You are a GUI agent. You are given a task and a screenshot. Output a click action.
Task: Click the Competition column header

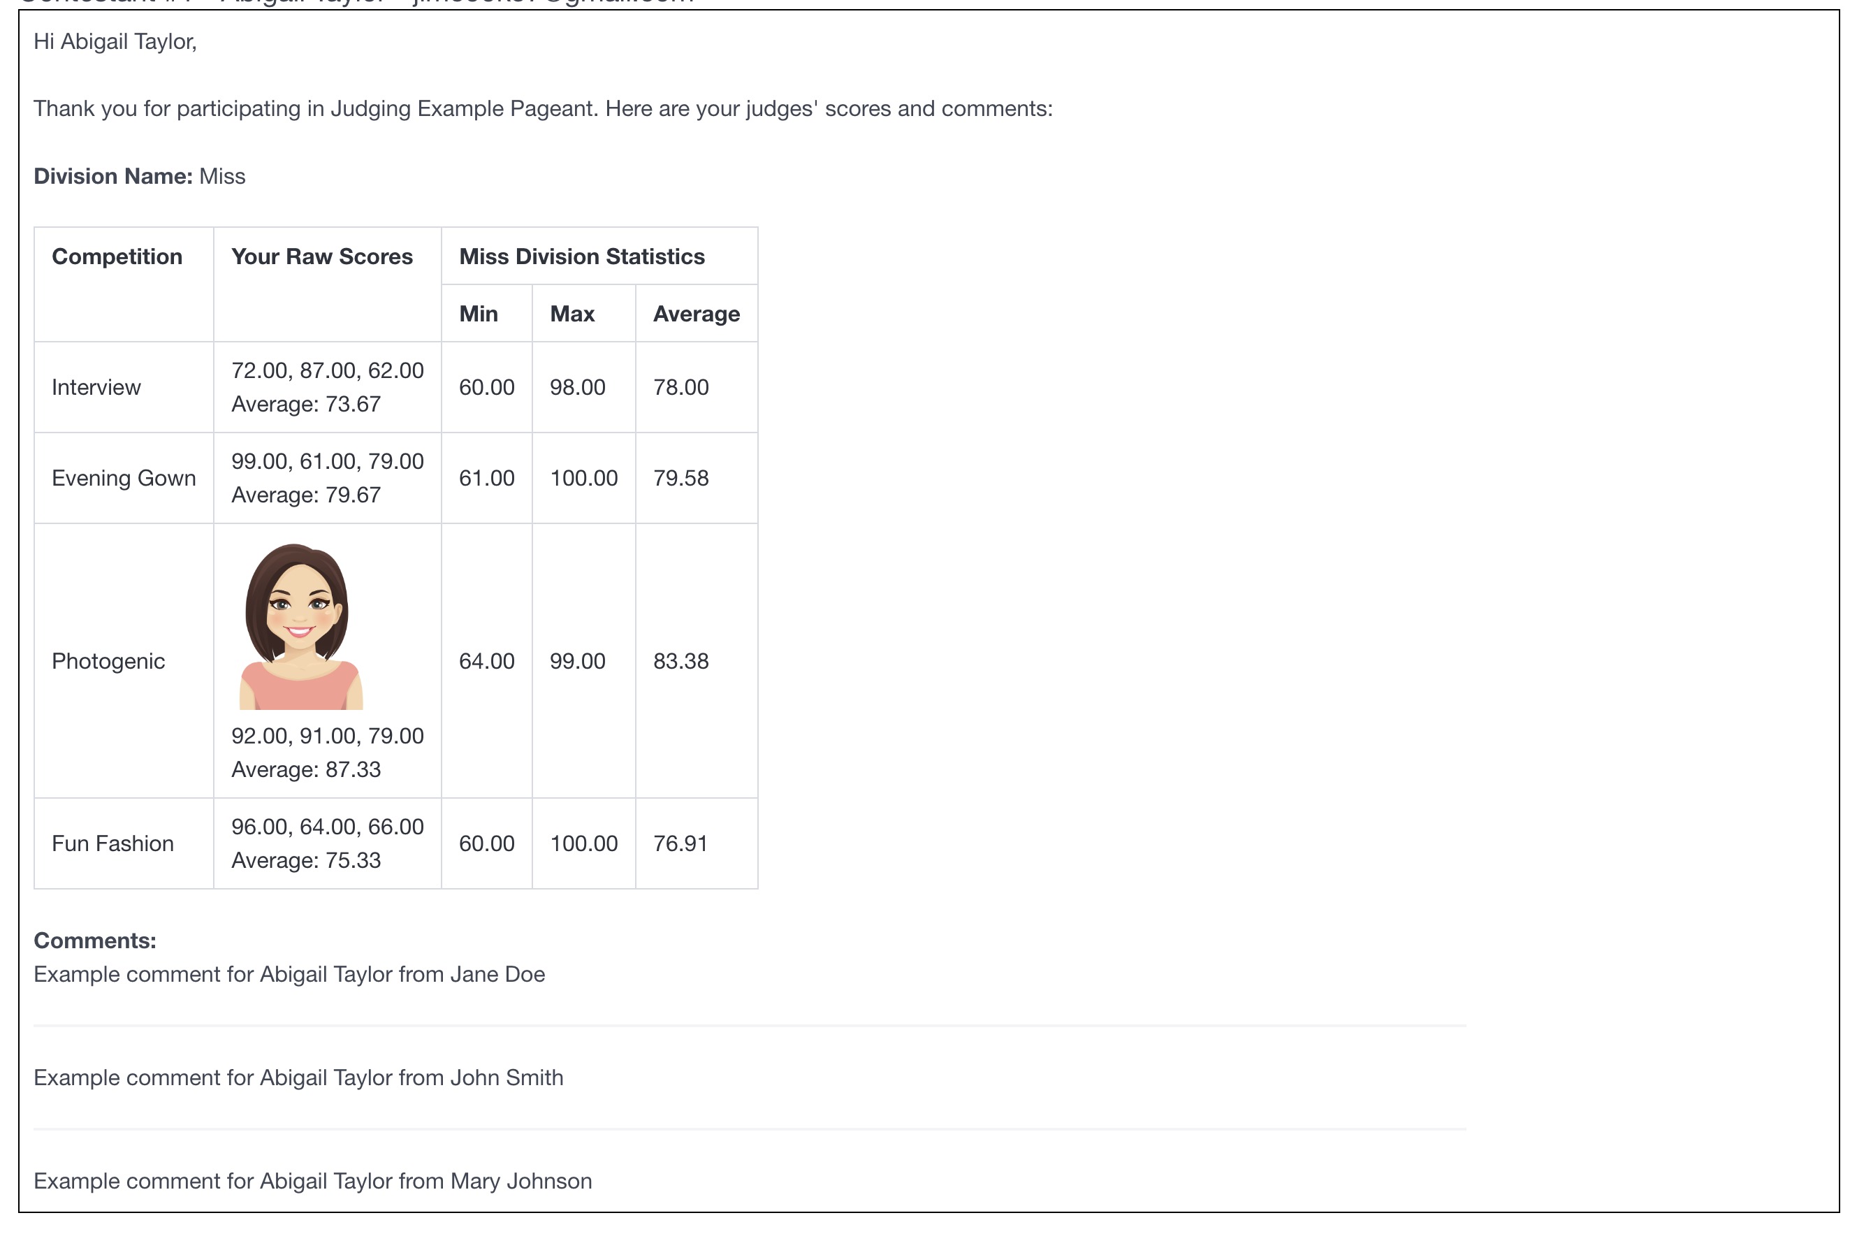click(x=117, y=256)
